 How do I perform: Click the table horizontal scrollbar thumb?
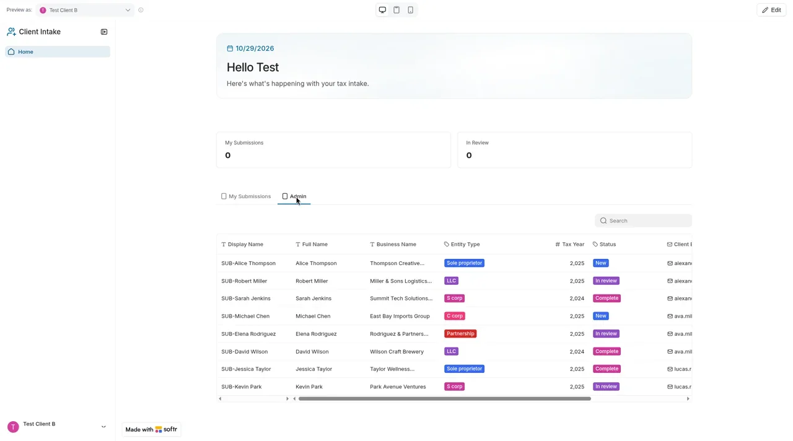click(444, 399)
